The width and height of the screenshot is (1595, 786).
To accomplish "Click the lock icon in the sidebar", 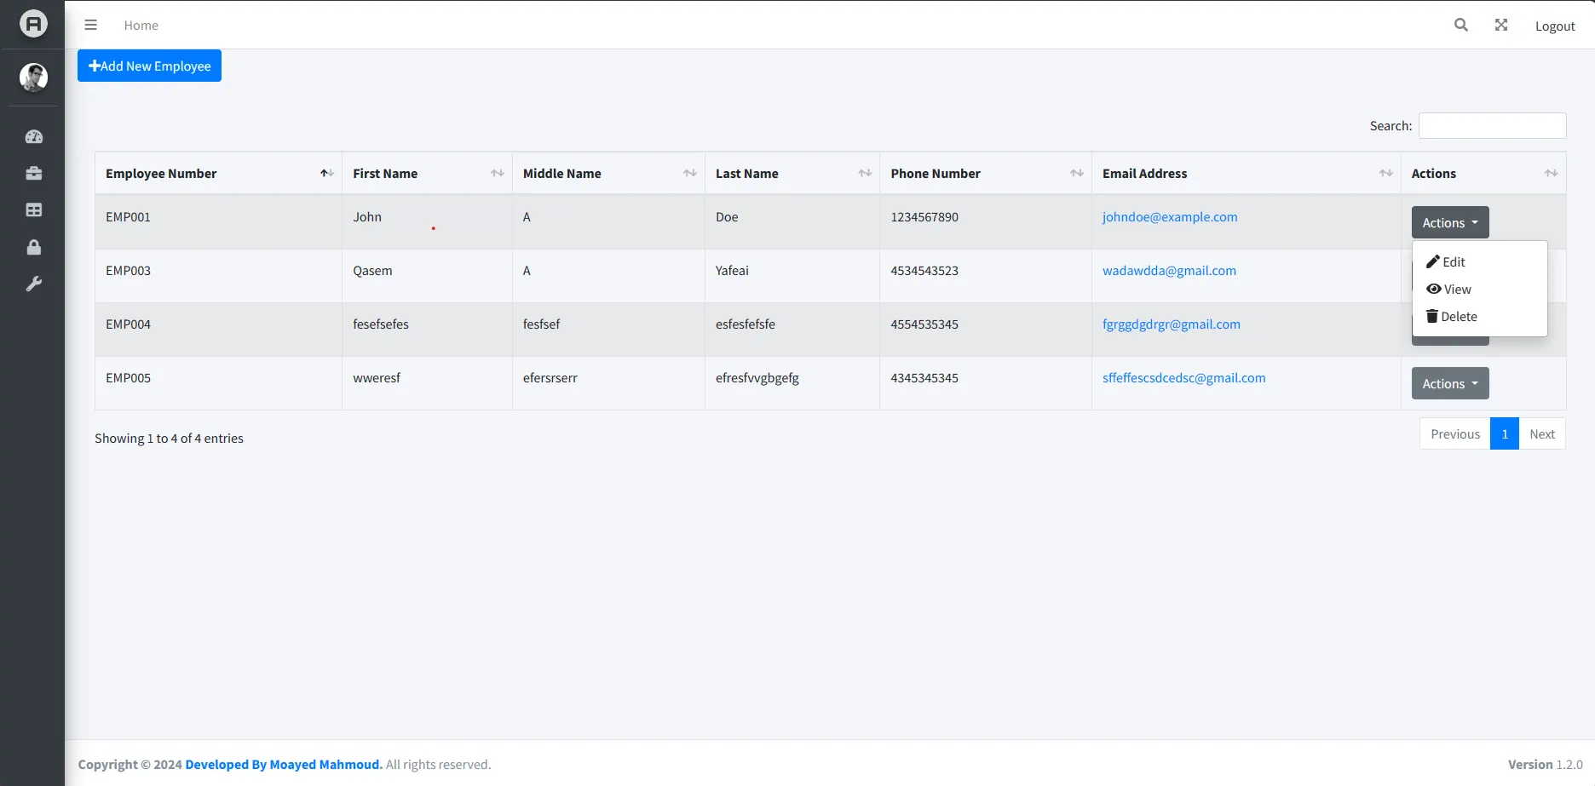I will click(x=33, y=247).
